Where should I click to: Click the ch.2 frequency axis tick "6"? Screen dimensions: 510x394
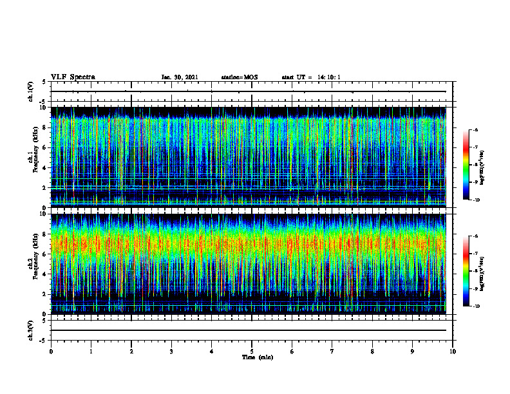(x=45, y=254)
